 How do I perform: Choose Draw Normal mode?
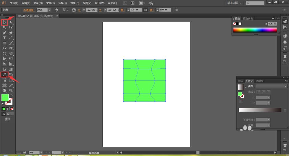[4, 114]
